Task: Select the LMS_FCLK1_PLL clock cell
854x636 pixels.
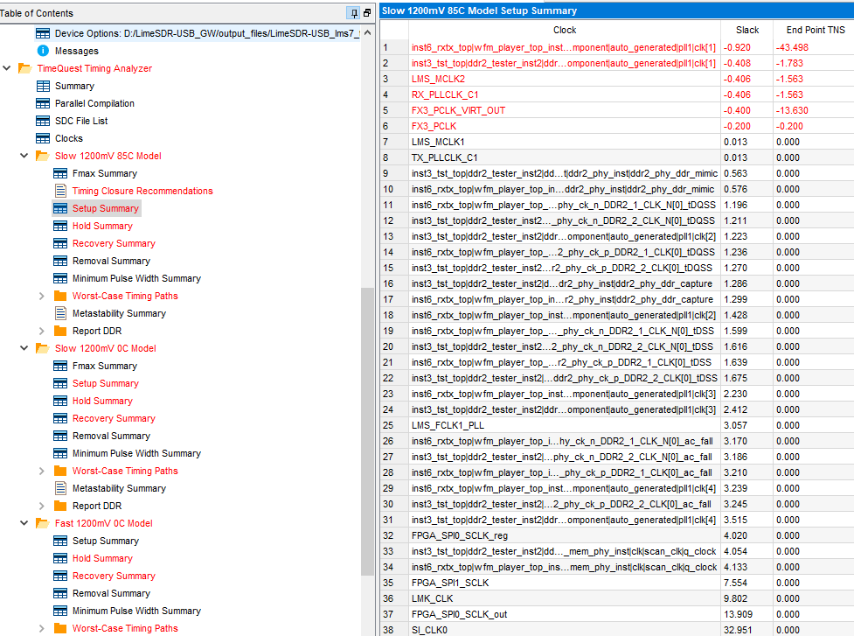Action: coord(565,425)
